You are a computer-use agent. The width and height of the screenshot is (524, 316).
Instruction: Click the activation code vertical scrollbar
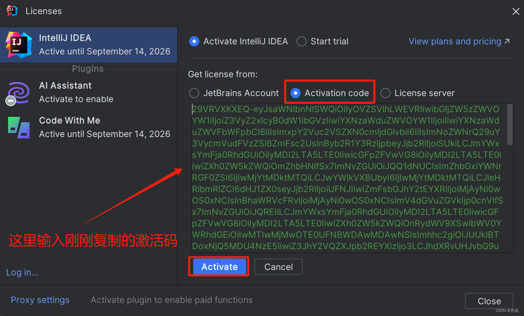(x=510, y=125)
